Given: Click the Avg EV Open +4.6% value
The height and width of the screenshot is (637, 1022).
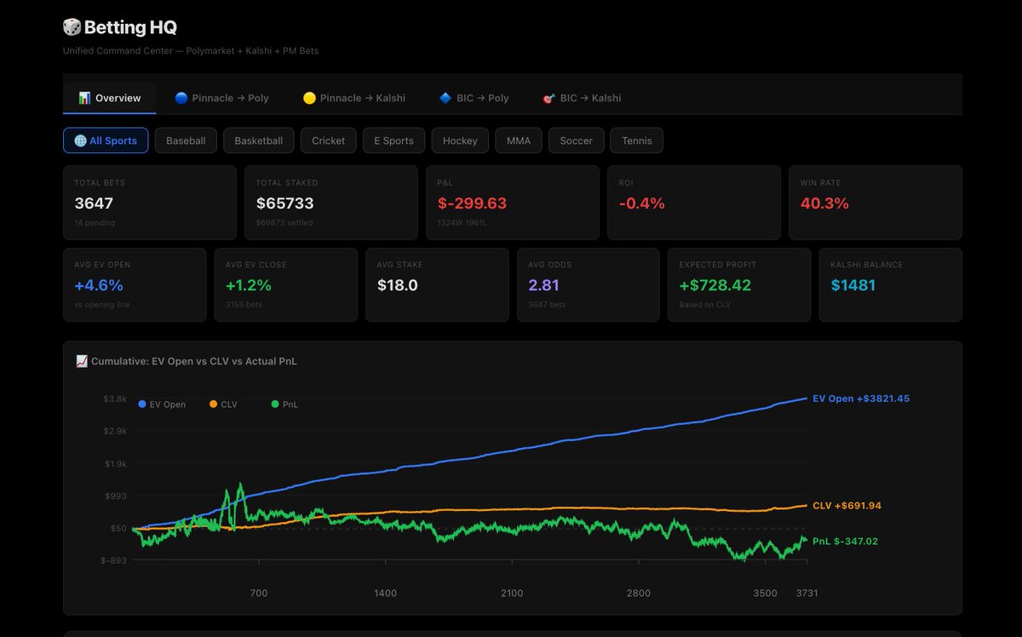Looking at the screenshot, I should click(x=99, y=285).
